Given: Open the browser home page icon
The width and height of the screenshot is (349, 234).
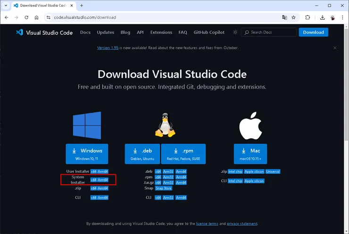Looking at the screenshot, I should 36,17.
